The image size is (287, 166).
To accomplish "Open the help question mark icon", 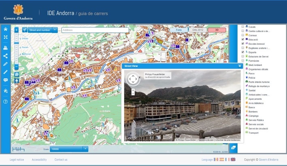I will click(x=5, y=101).
